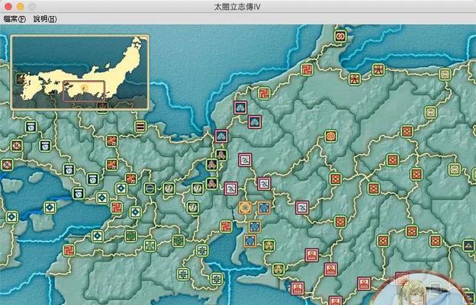Select the lower orange round-face crest castle

7,165
